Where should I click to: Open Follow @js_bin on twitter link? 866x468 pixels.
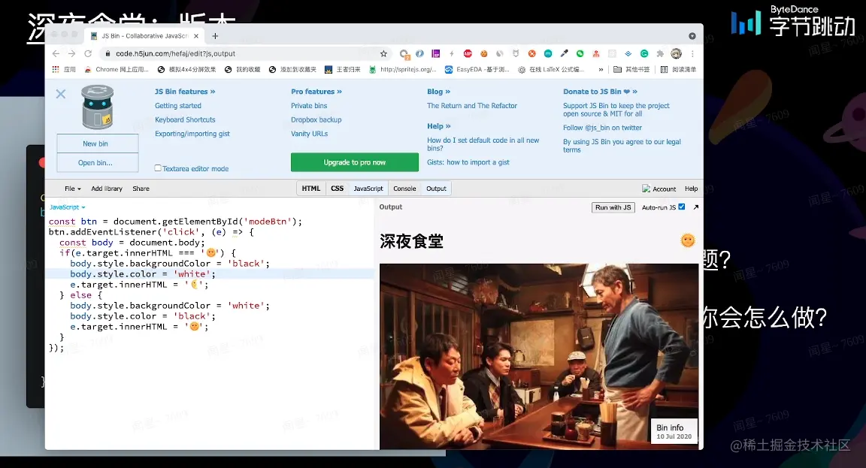(x=603, y=128)
